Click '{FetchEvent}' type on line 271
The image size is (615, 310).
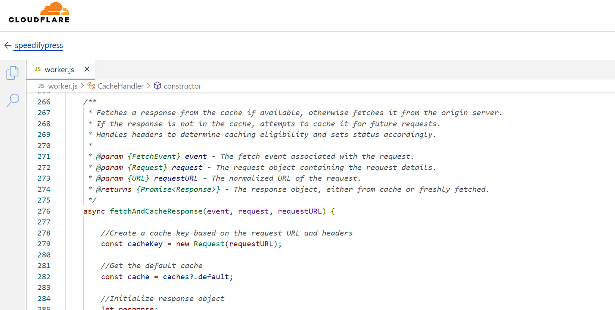point(154,156)
